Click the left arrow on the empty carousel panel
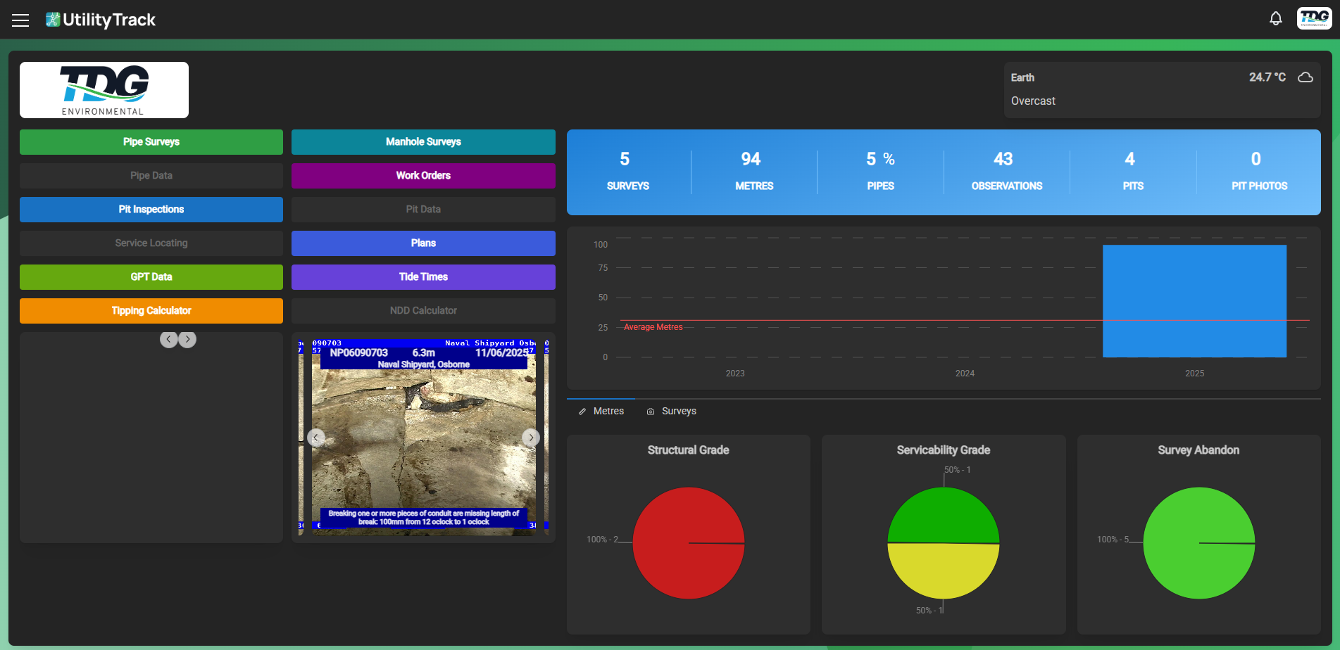1340x650 pixels. 168,339
